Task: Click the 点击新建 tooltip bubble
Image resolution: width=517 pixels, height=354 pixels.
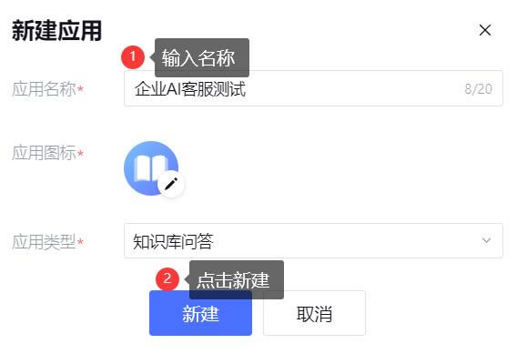Action: click(x=237, y=280)
